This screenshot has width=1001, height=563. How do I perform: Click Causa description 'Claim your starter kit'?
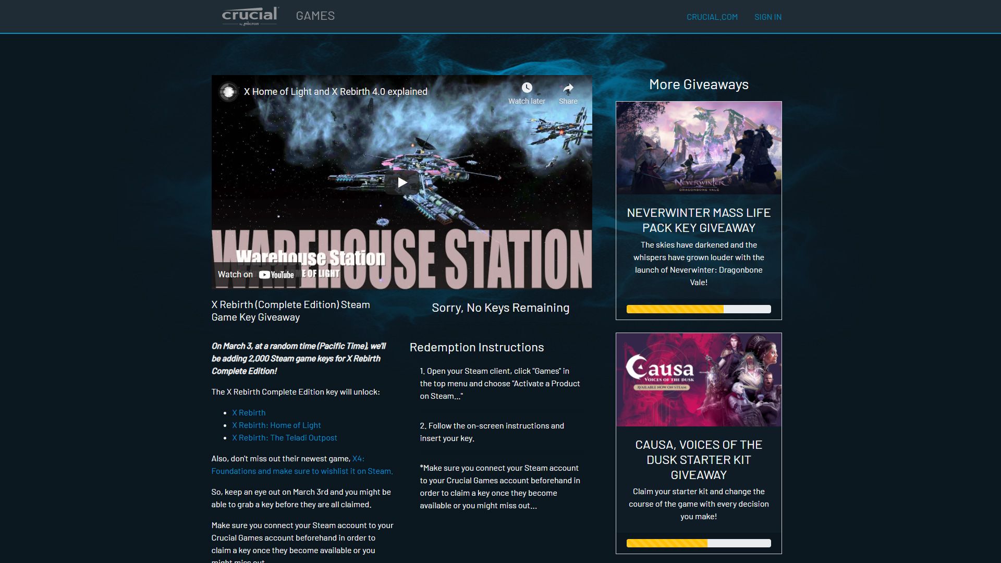click(x=699, y=504)
